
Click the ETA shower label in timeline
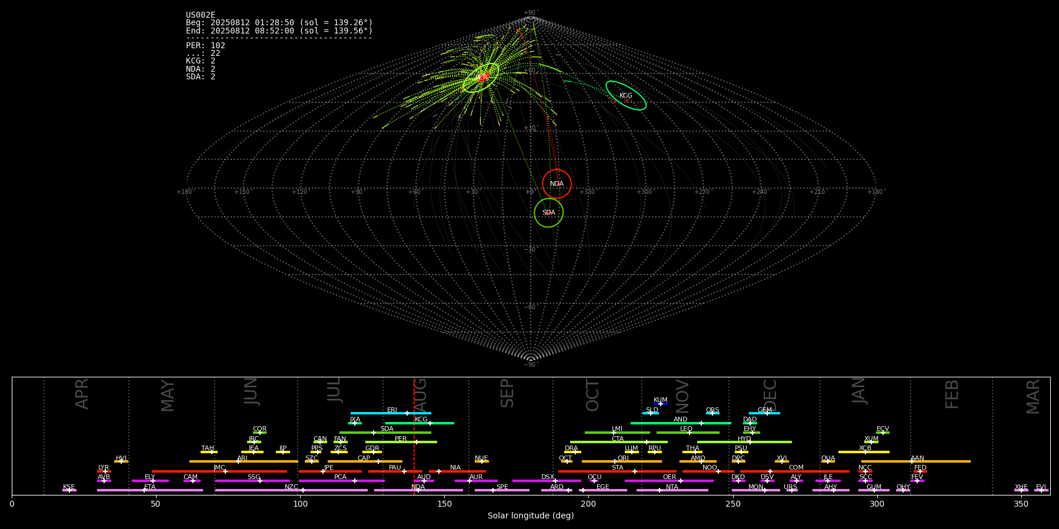coord(150,487)
